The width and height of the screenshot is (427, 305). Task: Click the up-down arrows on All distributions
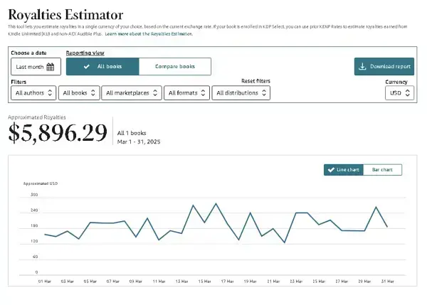tap(264, 92)
